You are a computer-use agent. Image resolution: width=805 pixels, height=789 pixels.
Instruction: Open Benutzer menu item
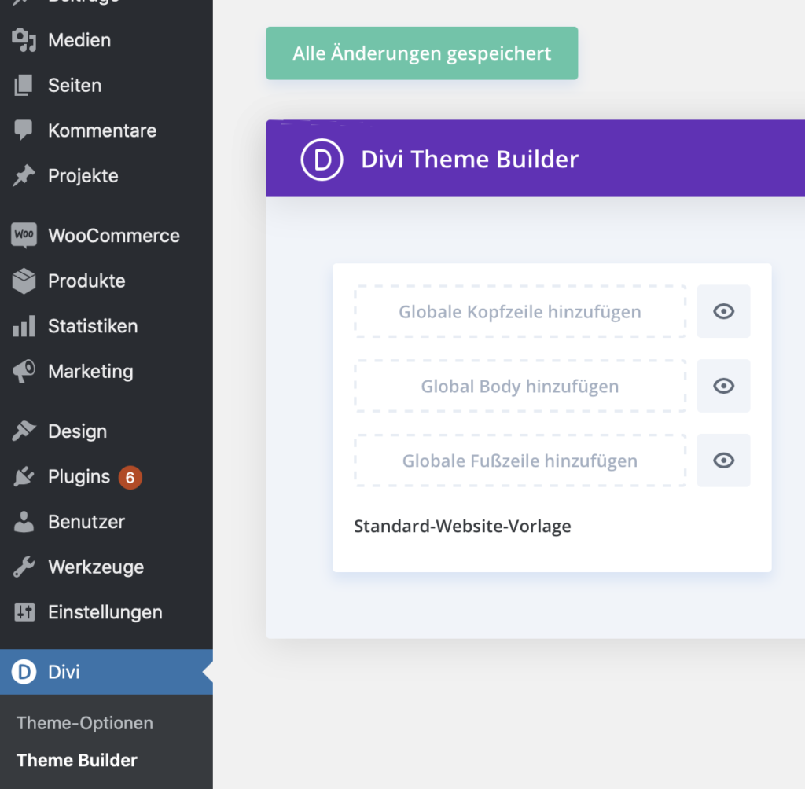pyautogui.click(x=106, y=522)
